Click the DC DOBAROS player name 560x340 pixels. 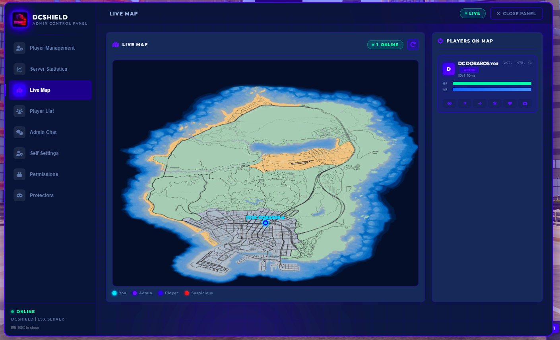point(474,64)
